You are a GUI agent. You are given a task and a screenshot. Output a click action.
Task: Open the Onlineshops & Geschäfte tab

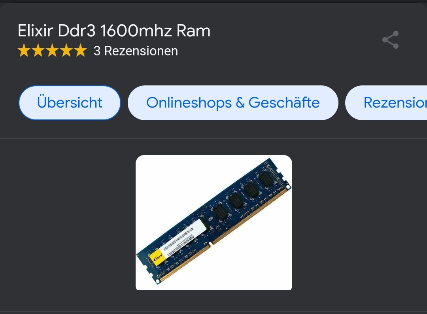(x=233, y=103)
